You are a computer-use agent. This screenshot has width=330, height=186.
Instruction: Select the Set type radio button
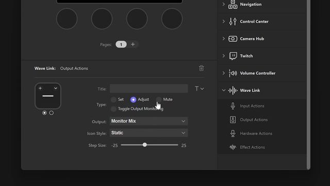(113, 100)
